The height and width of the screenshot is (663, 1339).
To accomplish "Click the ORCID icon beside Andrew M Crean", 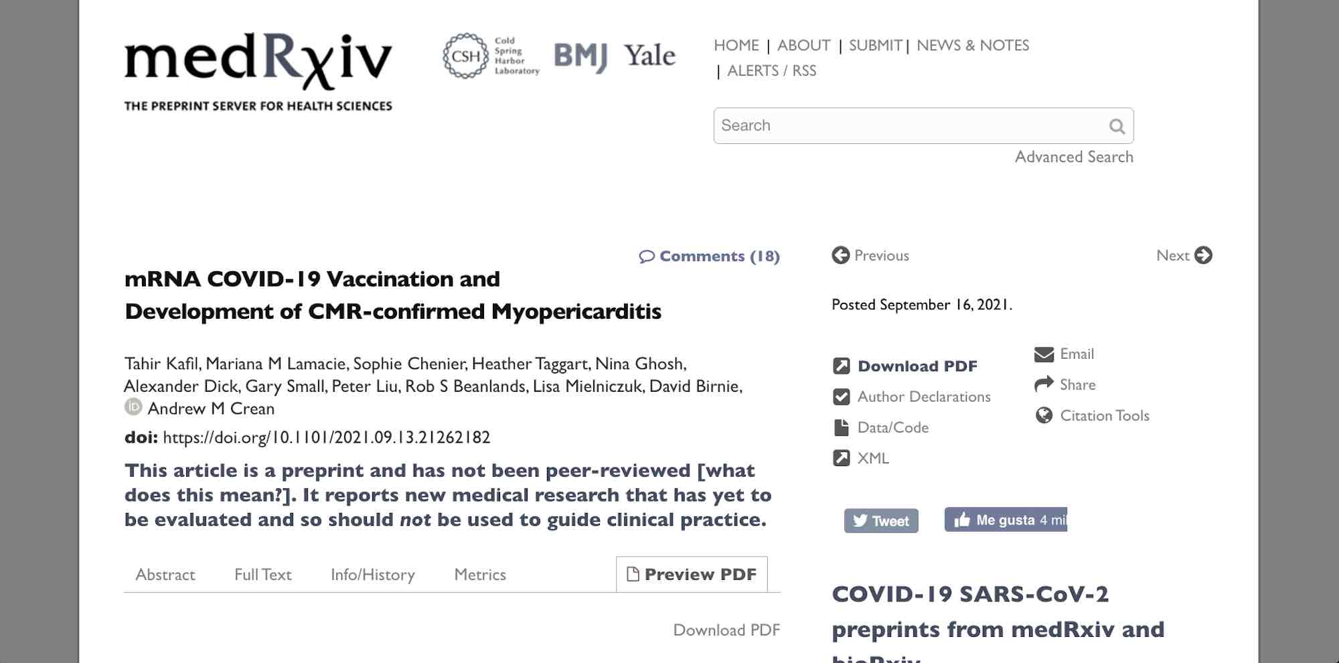I will 133,407.
